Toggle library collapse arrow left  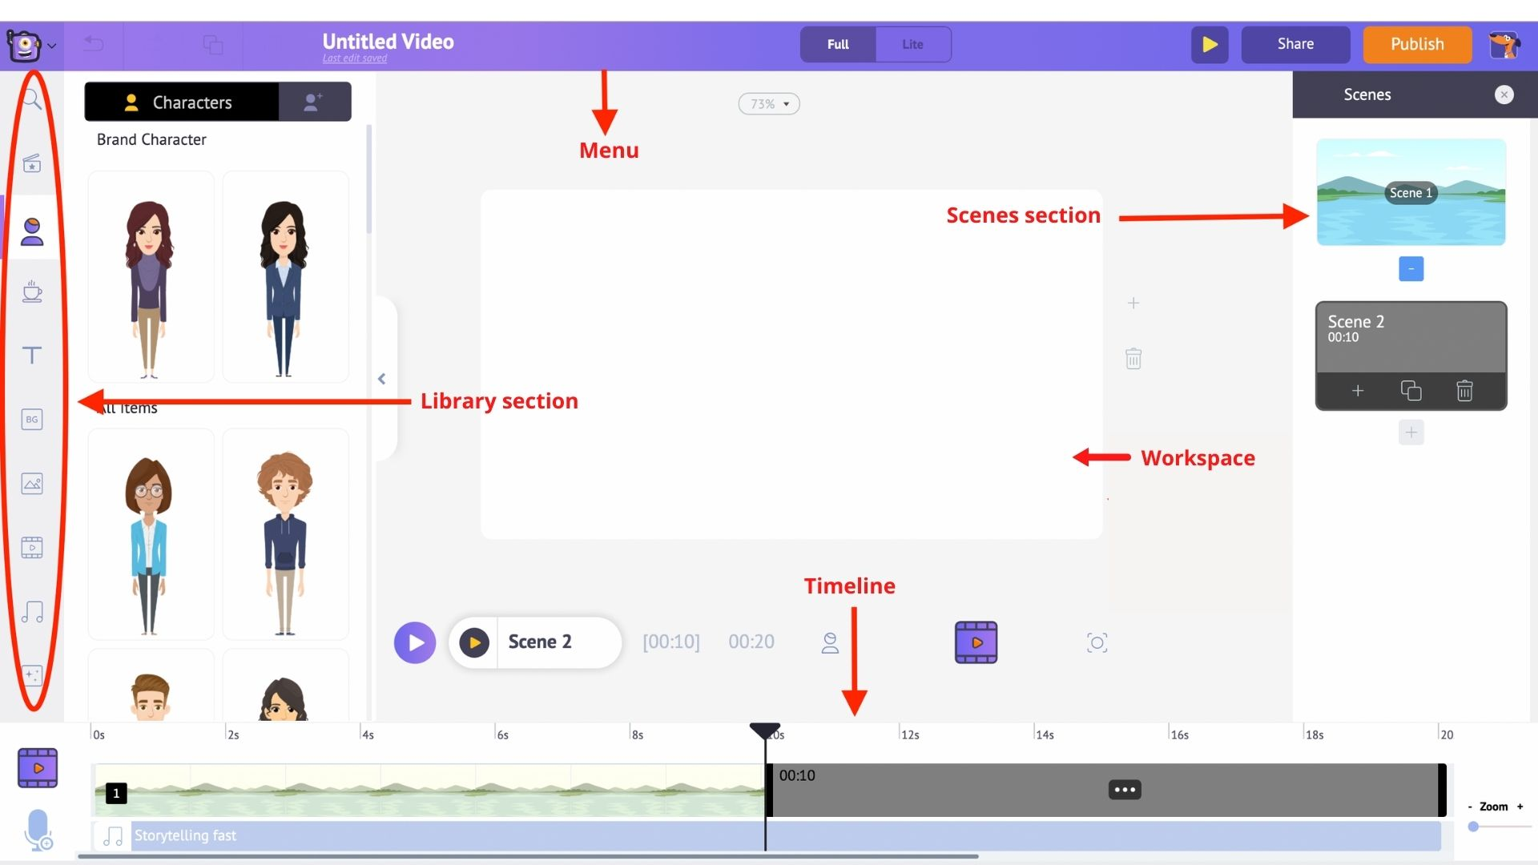[381, 378]
